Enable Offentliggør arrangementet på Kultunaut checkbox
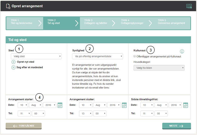This screenshot has height=135, width=197. [x=135, y=56]
